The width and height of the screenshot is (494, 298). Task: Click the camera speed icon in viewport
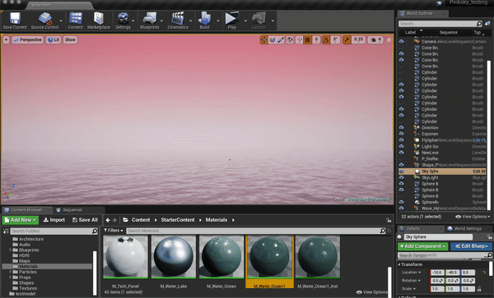pos(373,40)
